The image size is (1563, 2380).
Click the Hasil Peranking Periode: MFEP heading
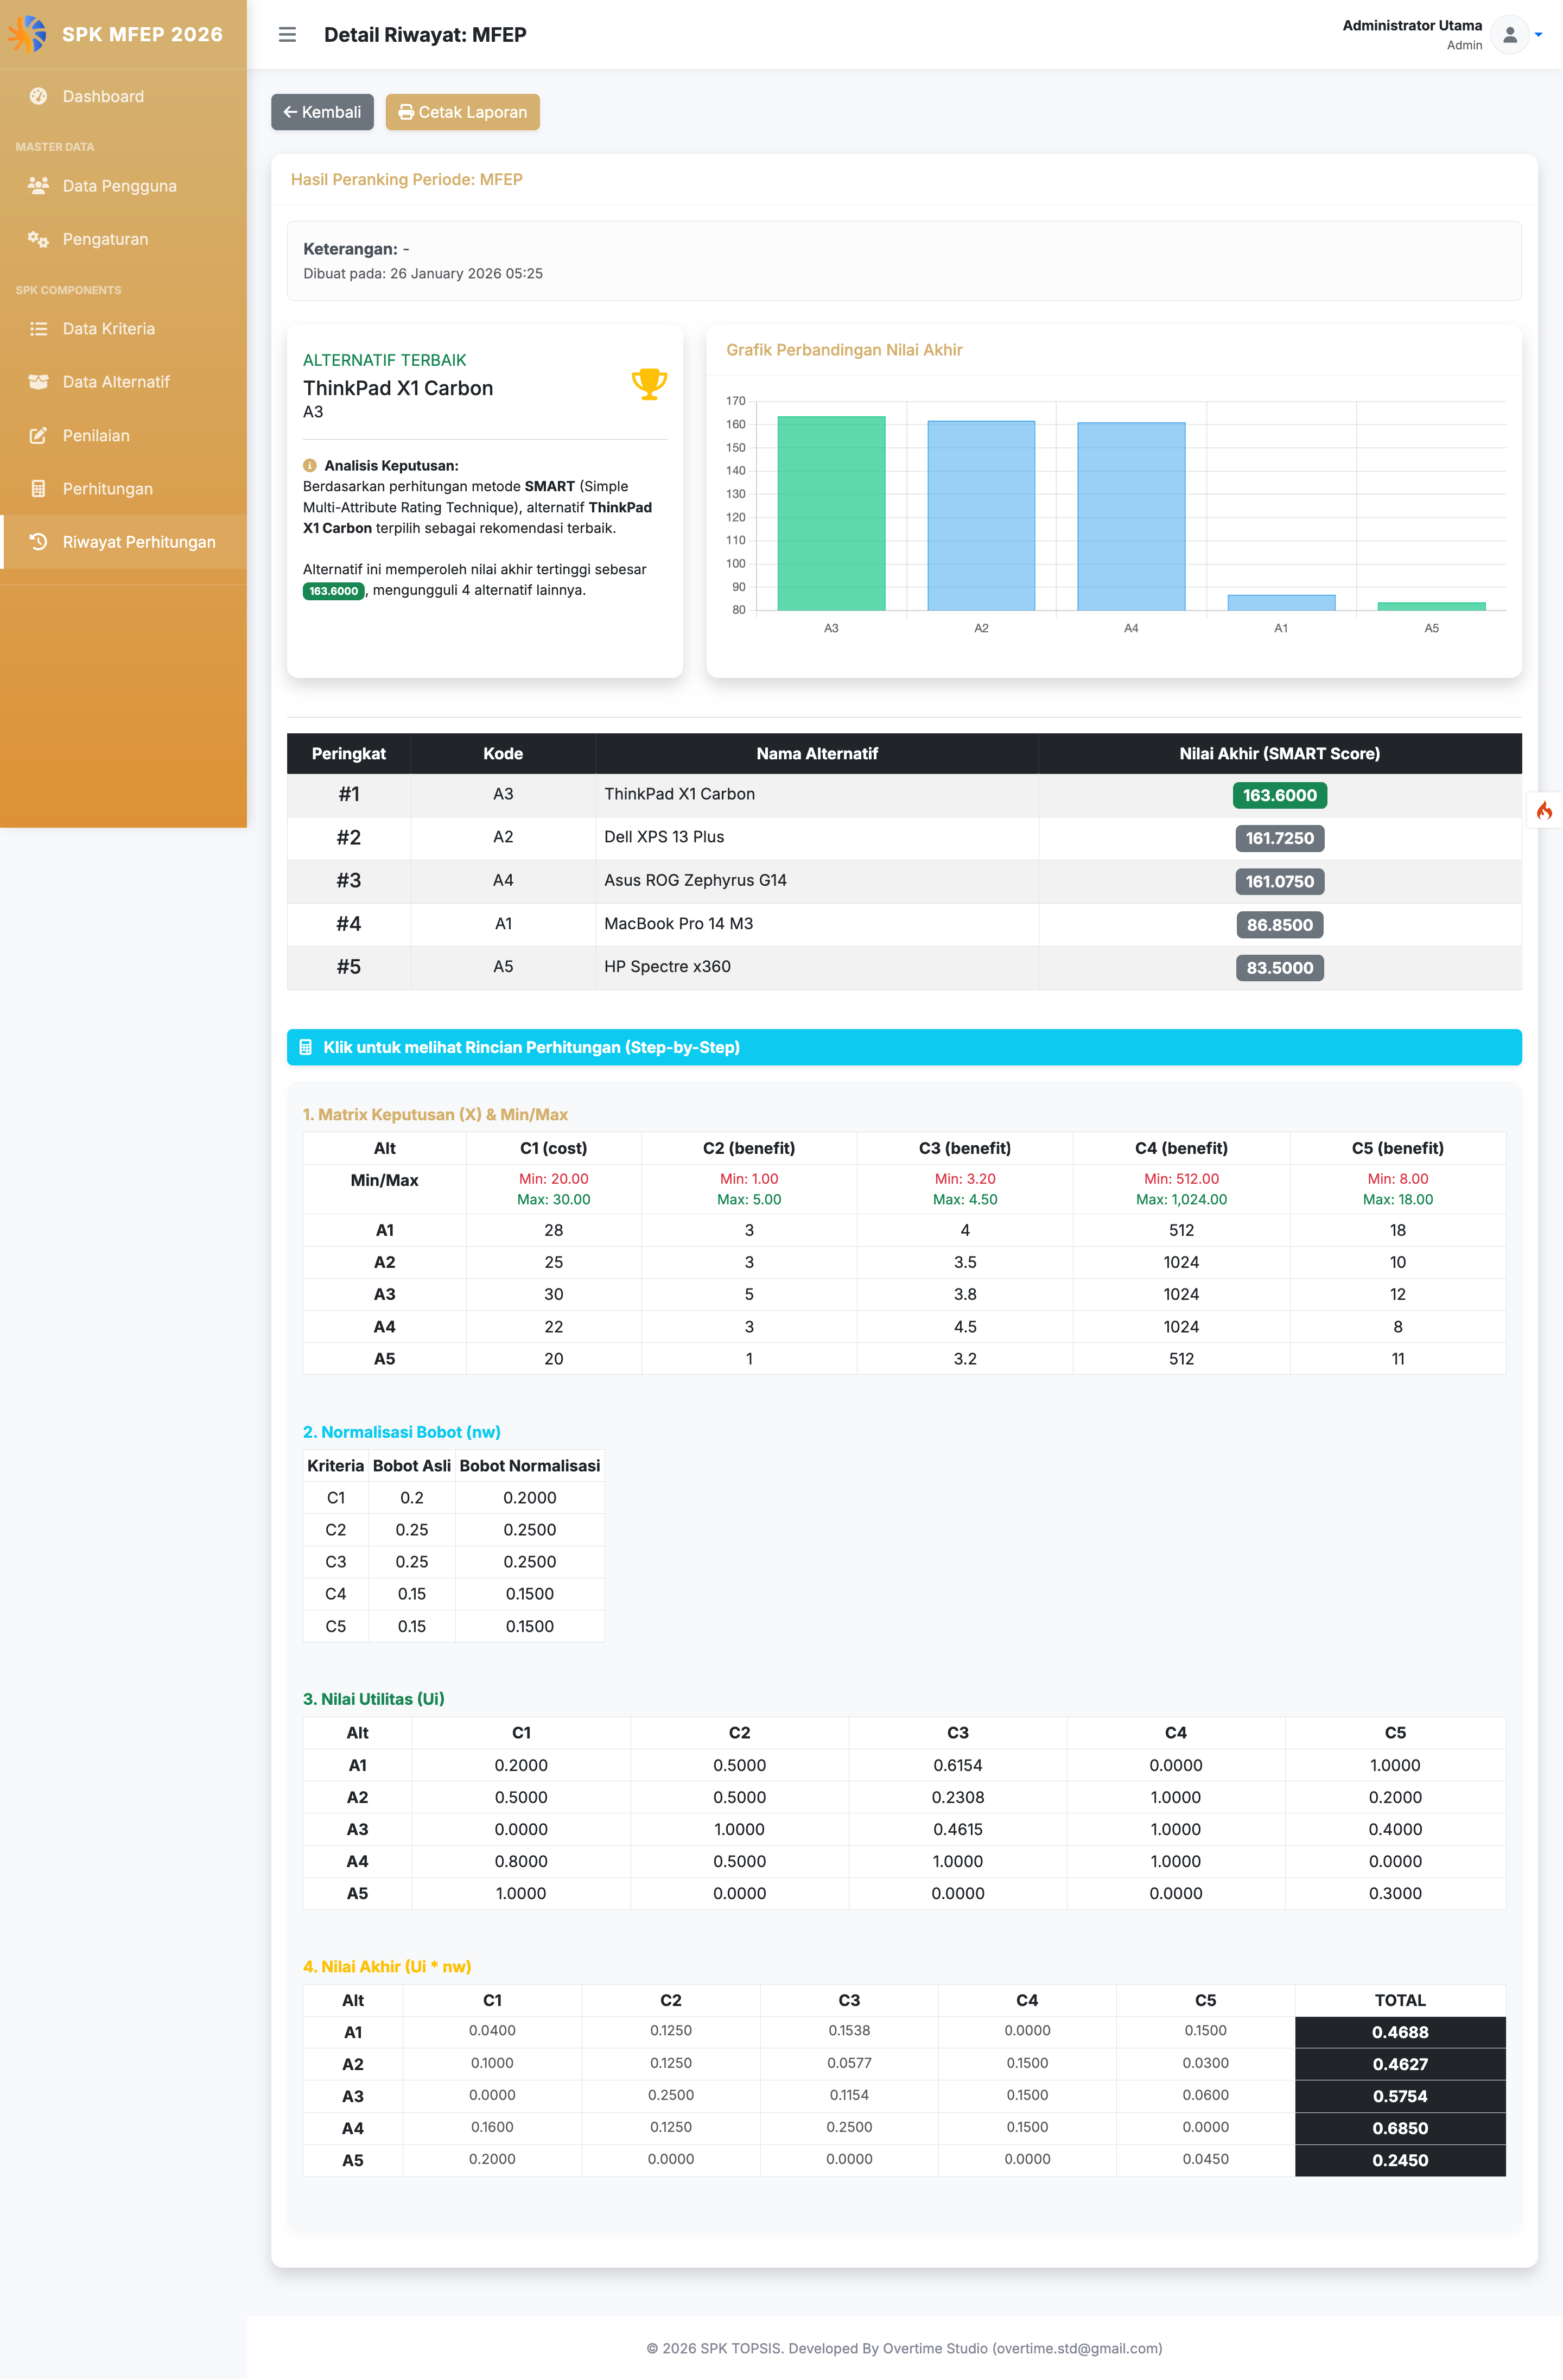[x=406, y=180]
